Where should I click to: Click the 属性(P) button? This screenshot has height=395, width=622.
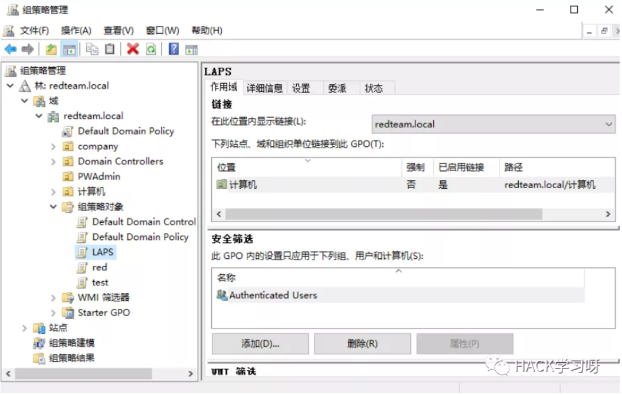[465, 344]
